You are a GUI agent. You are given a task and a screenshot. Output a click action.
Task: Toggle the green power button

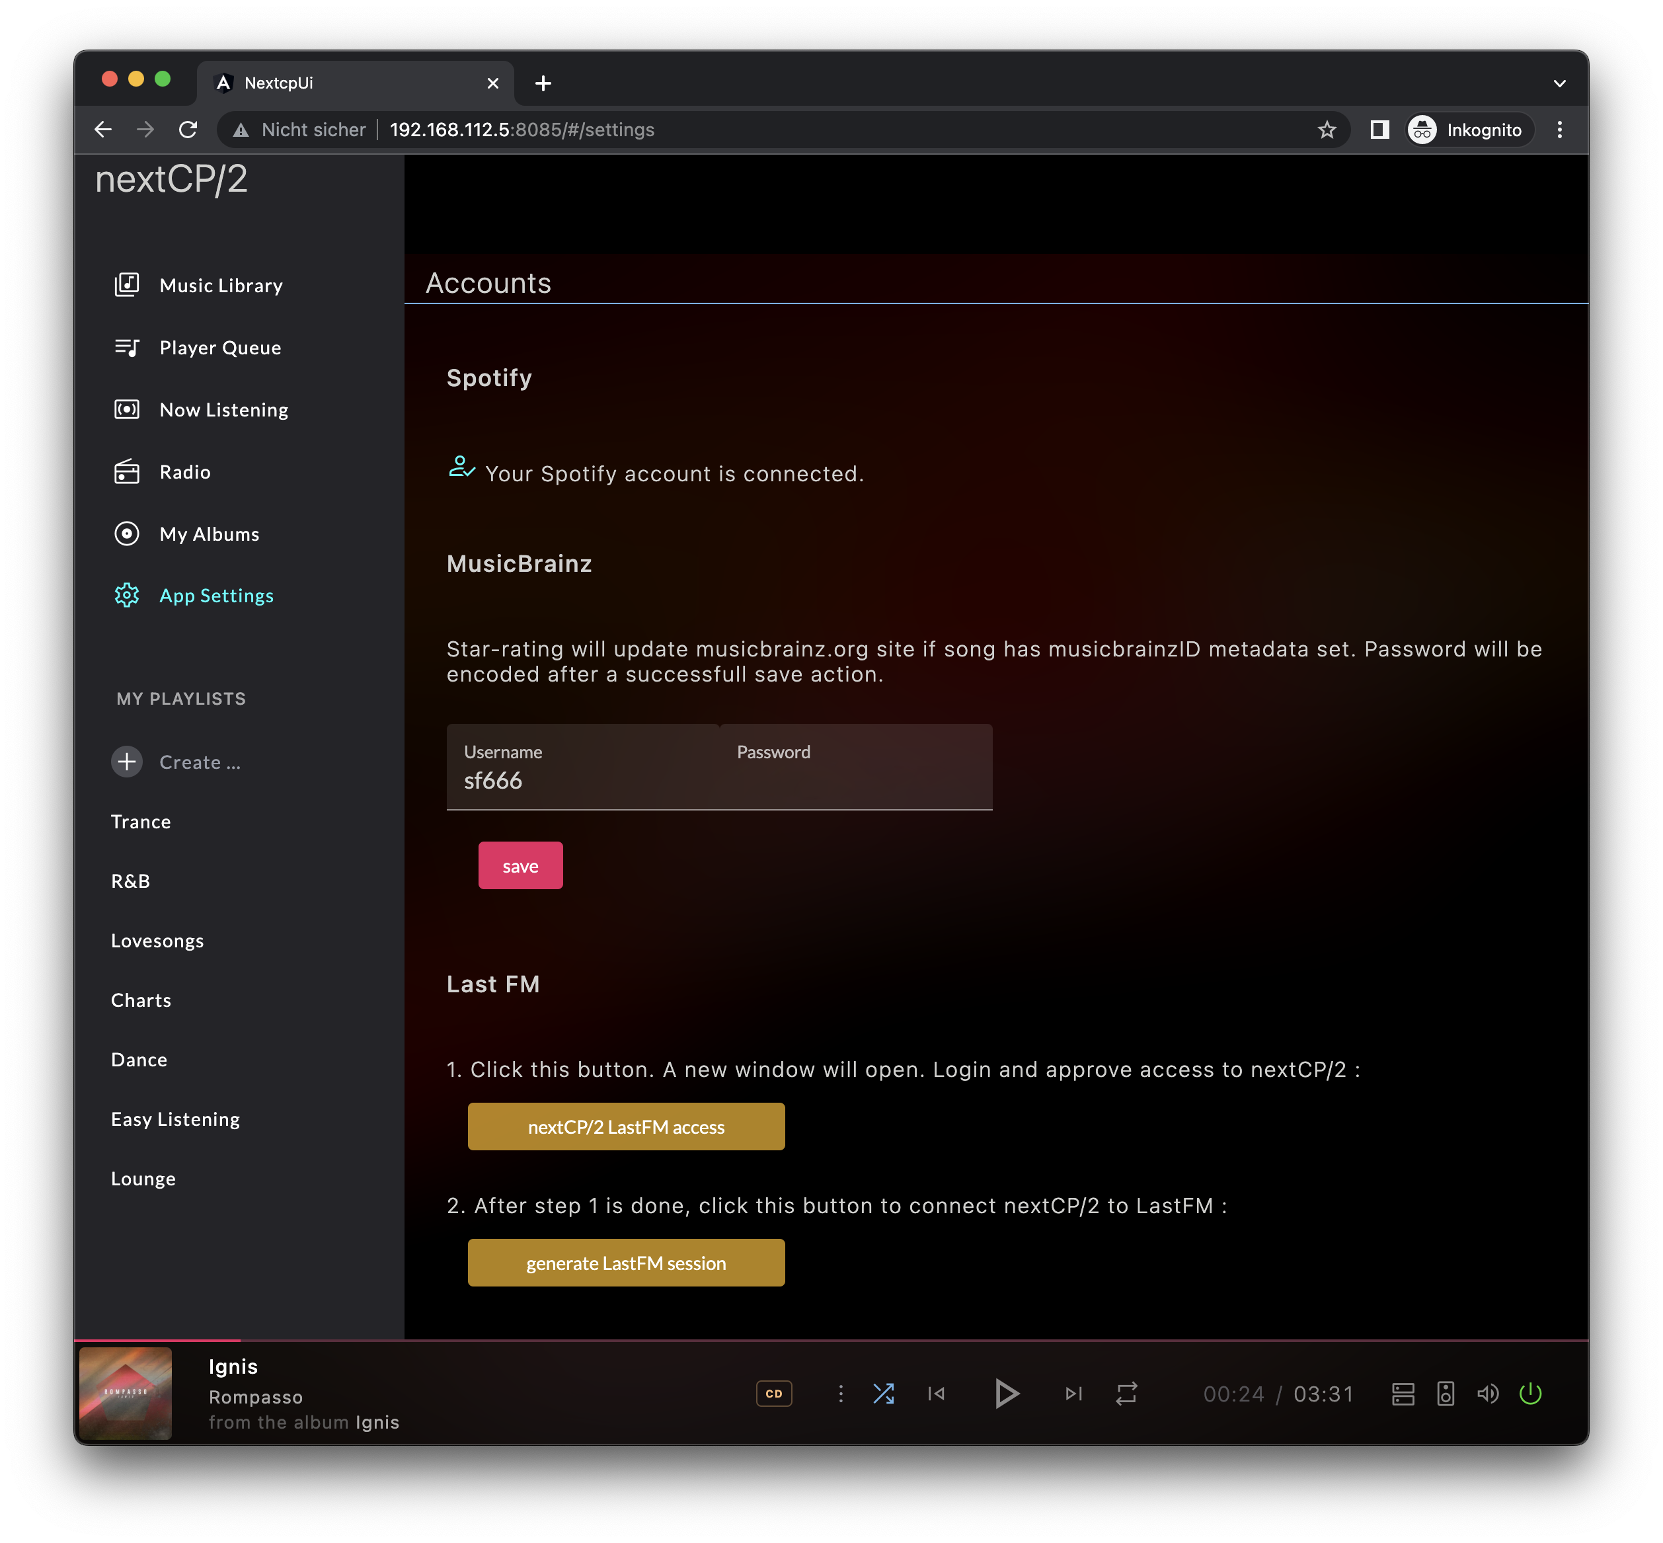(1530, 1394)
